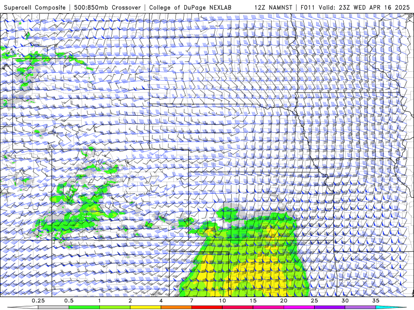Click the legend value 15
The width and height of the screenshot is (414, 310).
click(x=253, y=301)
